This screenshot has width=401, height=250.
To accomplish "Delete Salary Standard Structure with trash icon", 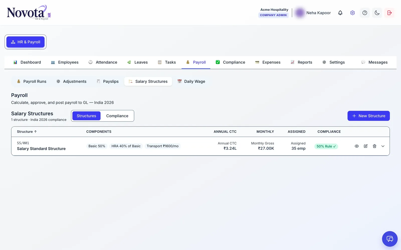I will tap(374, 146).
